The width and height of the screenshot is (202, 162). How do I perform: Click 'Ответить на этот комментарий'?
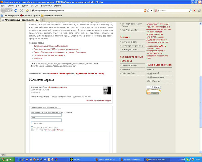tap(98, 101)
